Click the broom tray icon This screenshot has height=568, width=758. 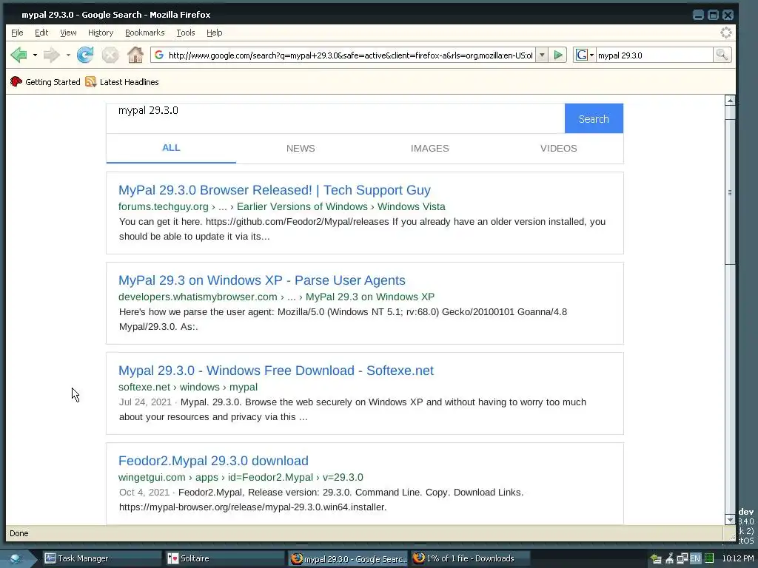(x=669, y=559)
